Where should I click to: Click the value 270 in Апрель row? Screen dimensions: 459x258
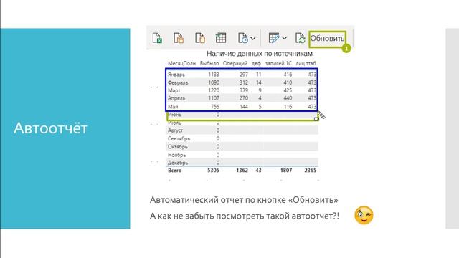[x=244, y=98]
